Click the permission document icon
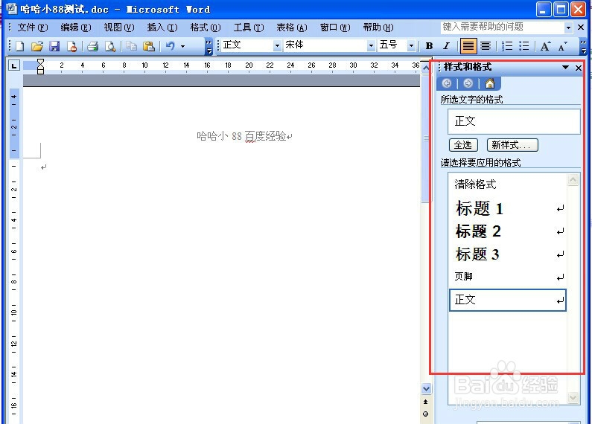 coord(71,46)
